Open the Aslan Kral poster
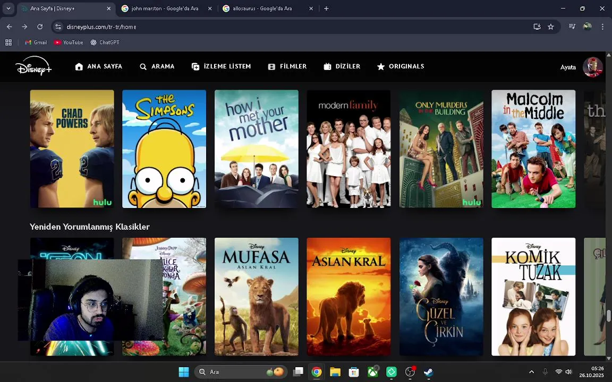The height and width of the screenshot is (382, 612). click(x=348, y=297)
